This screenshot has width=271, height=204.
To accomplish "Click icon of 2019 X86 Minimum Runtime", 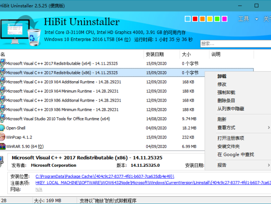I will coord(3,109).
